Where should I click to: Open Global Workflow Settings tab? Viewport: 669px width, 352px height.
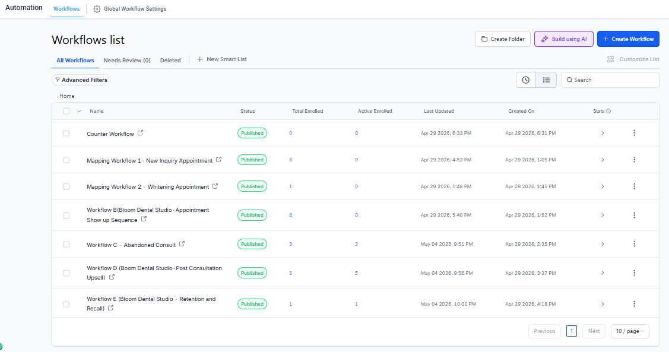point(130,8)
